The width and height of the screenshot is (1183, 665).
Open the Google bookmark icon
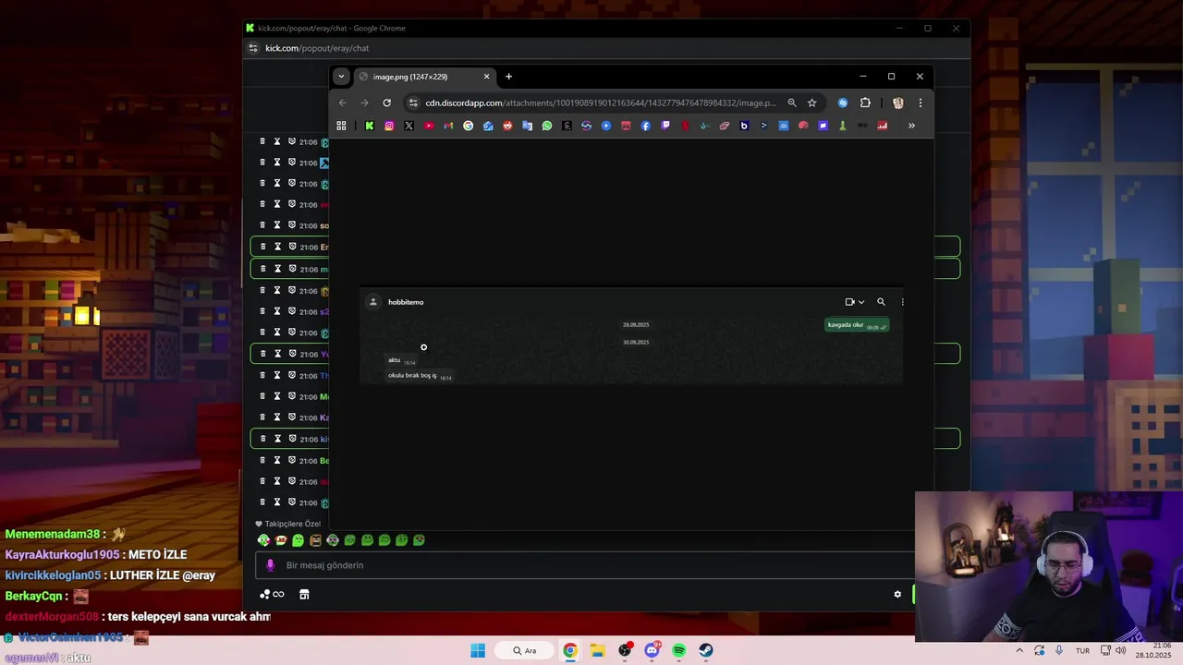(468, 126)
